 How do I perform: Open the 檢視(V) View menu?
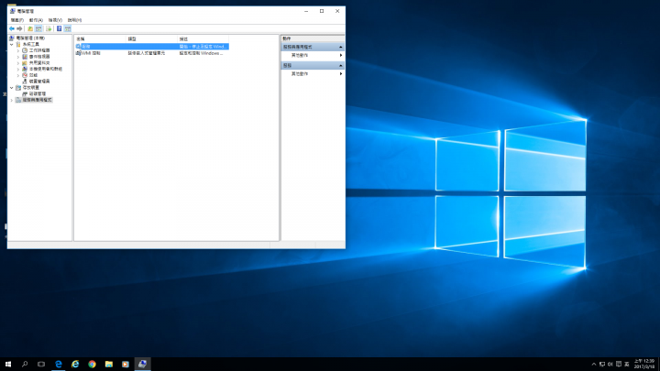(x=55, y=20)
